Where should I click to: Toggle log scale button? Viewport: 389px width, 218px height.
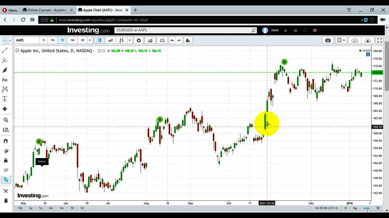coord(355,208)
